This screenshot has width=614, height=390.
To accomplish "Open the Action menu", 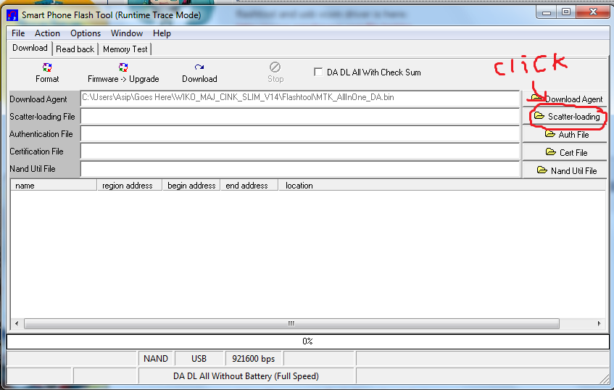I will pyautogui.click(x=48, y=33).
